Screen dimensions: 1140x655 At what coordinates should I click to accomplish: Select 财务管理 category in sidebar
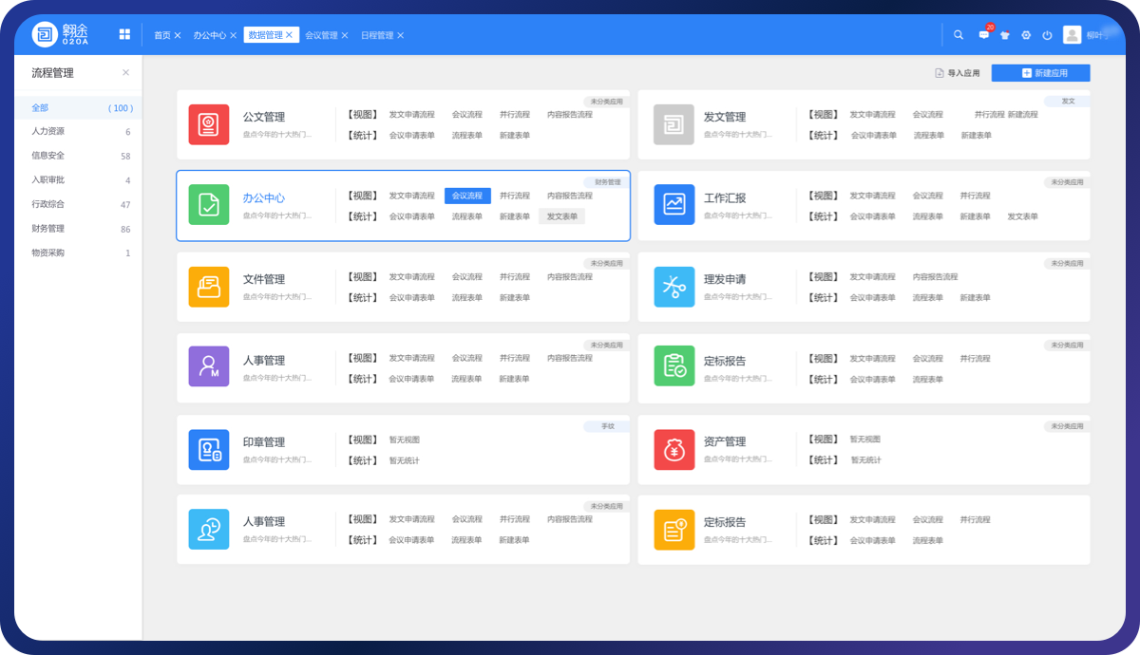[48, 229]
